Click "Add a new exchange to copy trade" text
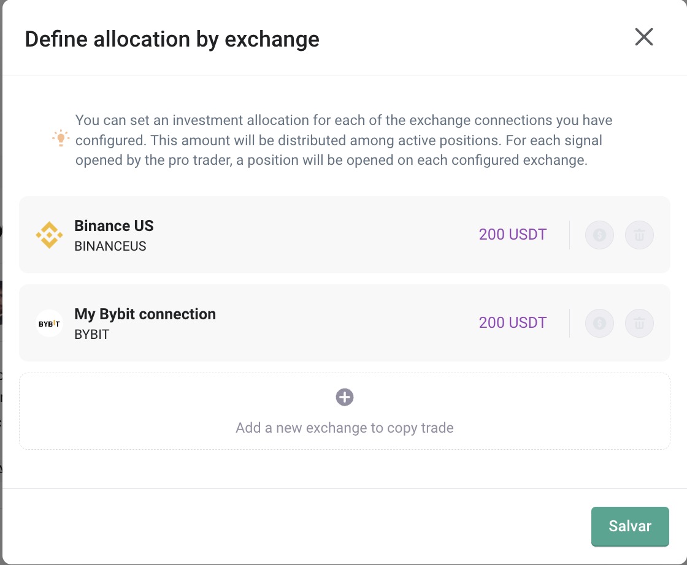The width and height of the screenshot is (687, 565). tap(345, 428)
